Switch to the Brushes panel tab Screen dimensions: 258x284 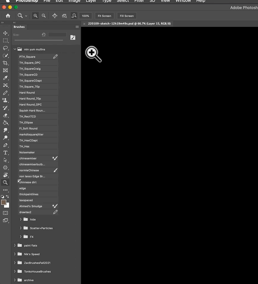(19, 27)
